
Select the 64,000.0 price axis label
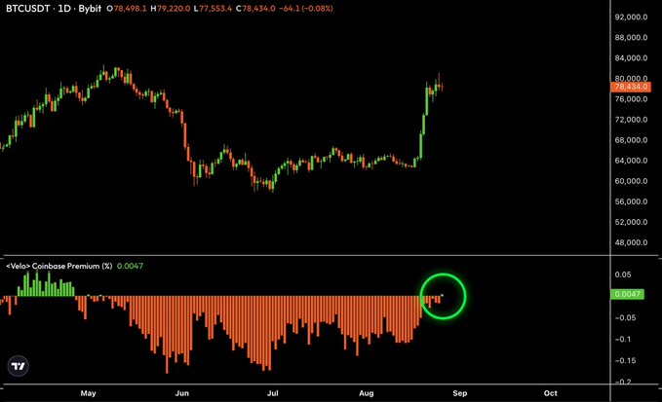pyautogui.click(x=631, y=161)
